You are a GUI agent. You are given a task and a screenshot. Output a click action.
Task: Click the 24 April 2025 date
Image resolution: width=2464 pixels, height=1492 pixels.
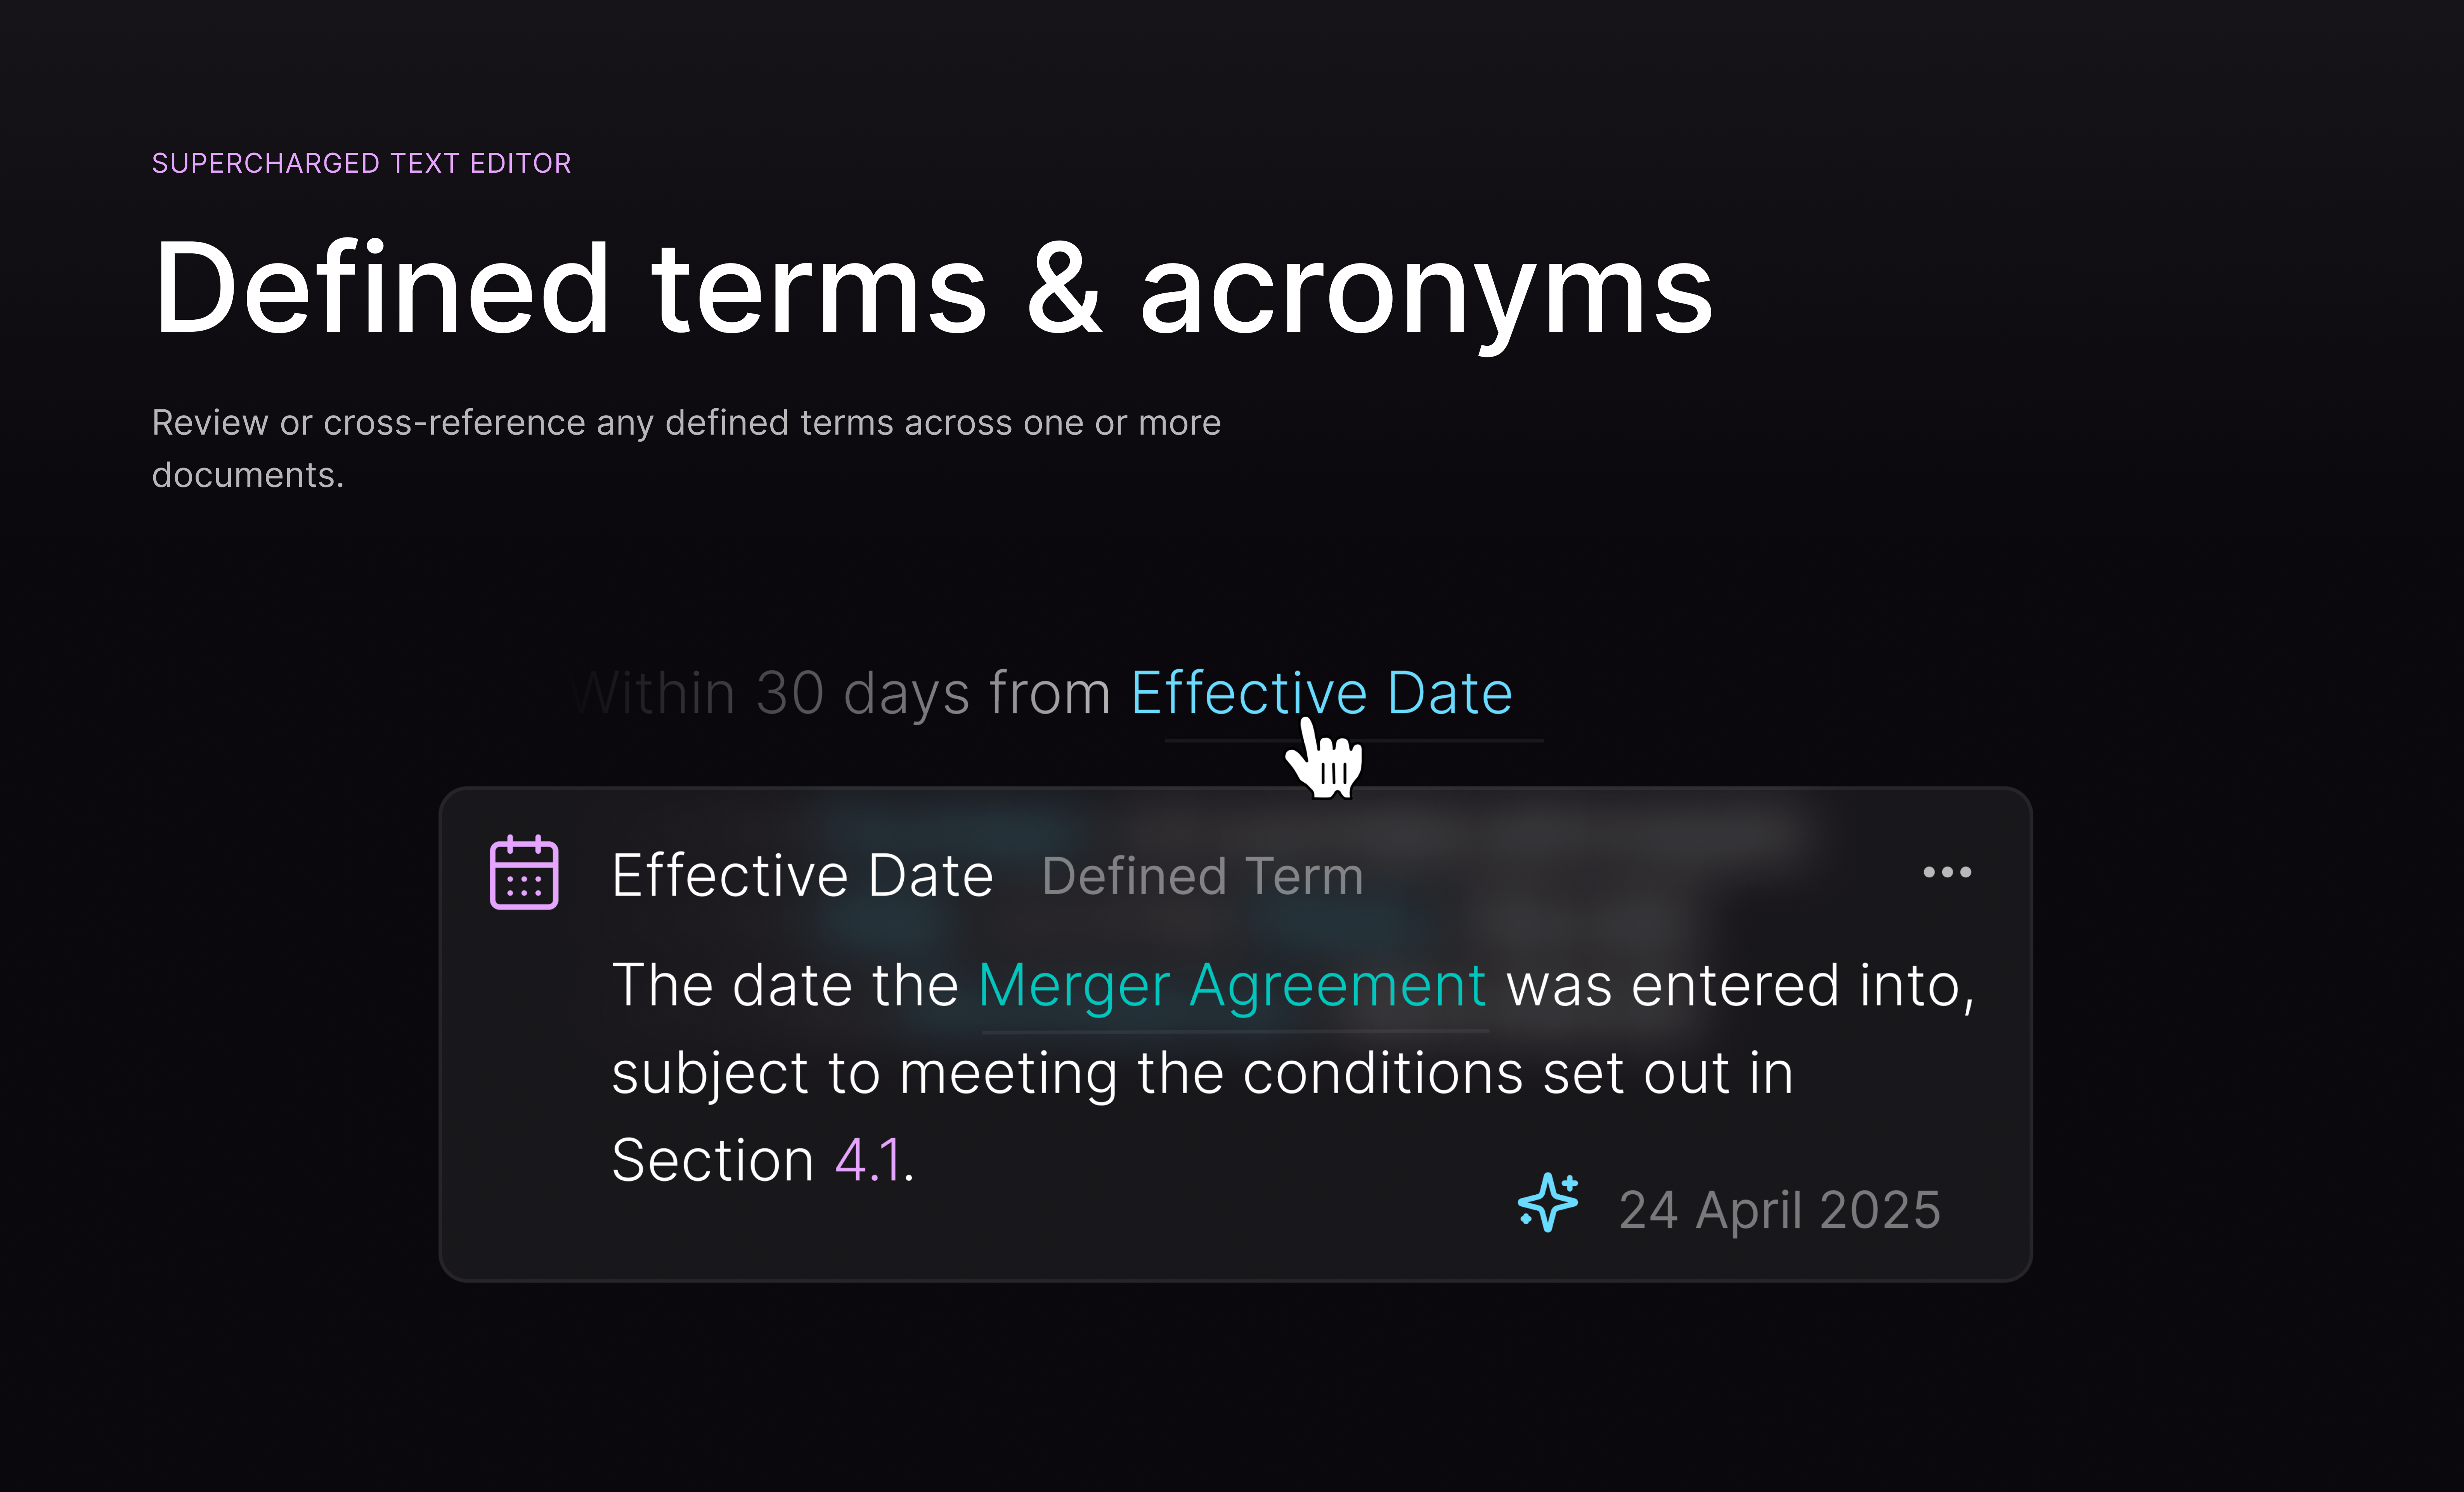pyautogui.click(x=1779, y=1210)
